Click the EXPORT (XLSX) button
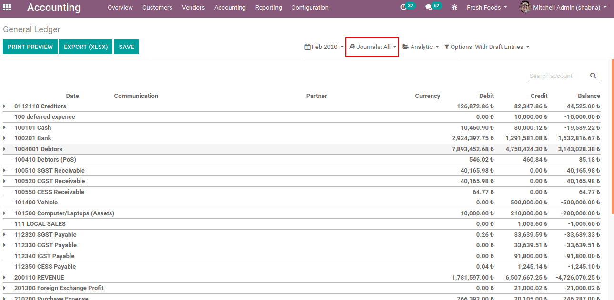Image resolution: width=614 pixels, height=300 pixels. (86, 47)
